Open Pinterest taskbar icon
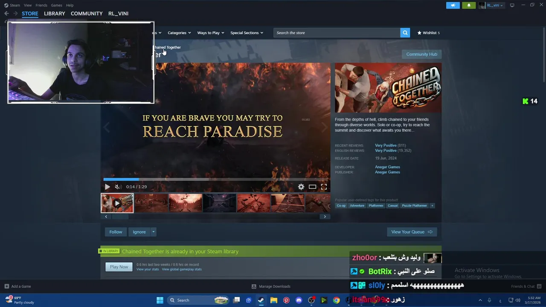Screen dimensions: 546x307 [286, 300]
